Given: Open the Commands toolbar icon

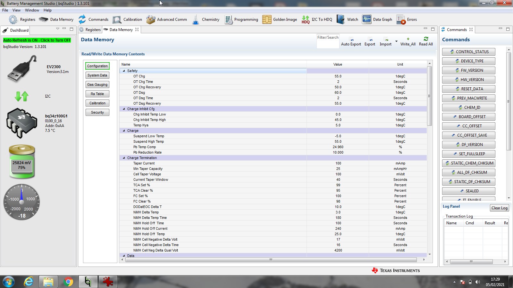Looking at the screenshot, I should (x=82, y=20).
